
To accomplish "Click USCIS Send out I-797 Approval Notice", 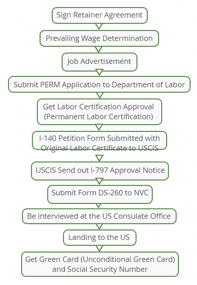I will (x=100, y=171).
